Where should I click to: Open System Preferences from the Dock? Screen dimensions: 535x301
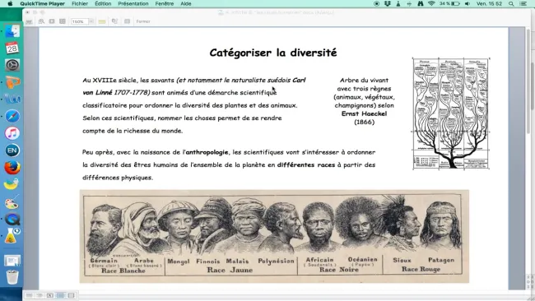pos(12,65)
